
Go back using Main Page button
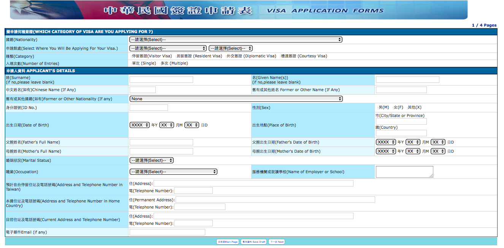[227, 242]
